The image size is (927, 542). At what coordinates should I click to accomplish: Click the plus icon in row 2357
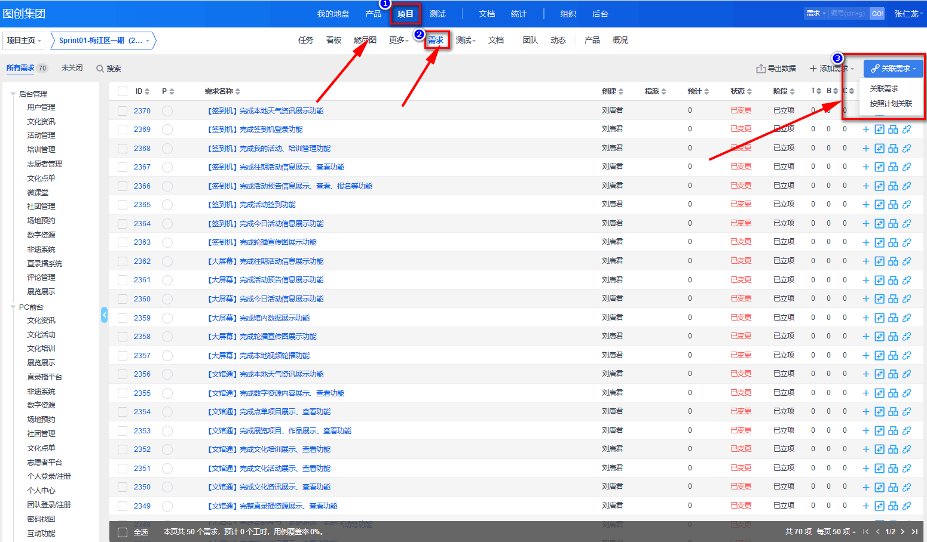[x=866, y=356]
